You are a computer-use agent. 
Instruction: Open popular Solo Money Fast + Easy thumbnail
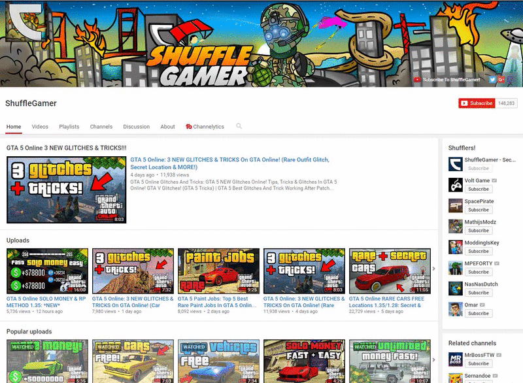[304, 361]
